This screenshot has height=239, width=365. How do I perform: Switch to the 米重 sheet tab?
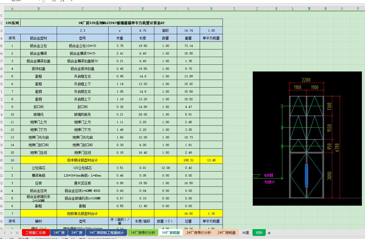[245, 233]
